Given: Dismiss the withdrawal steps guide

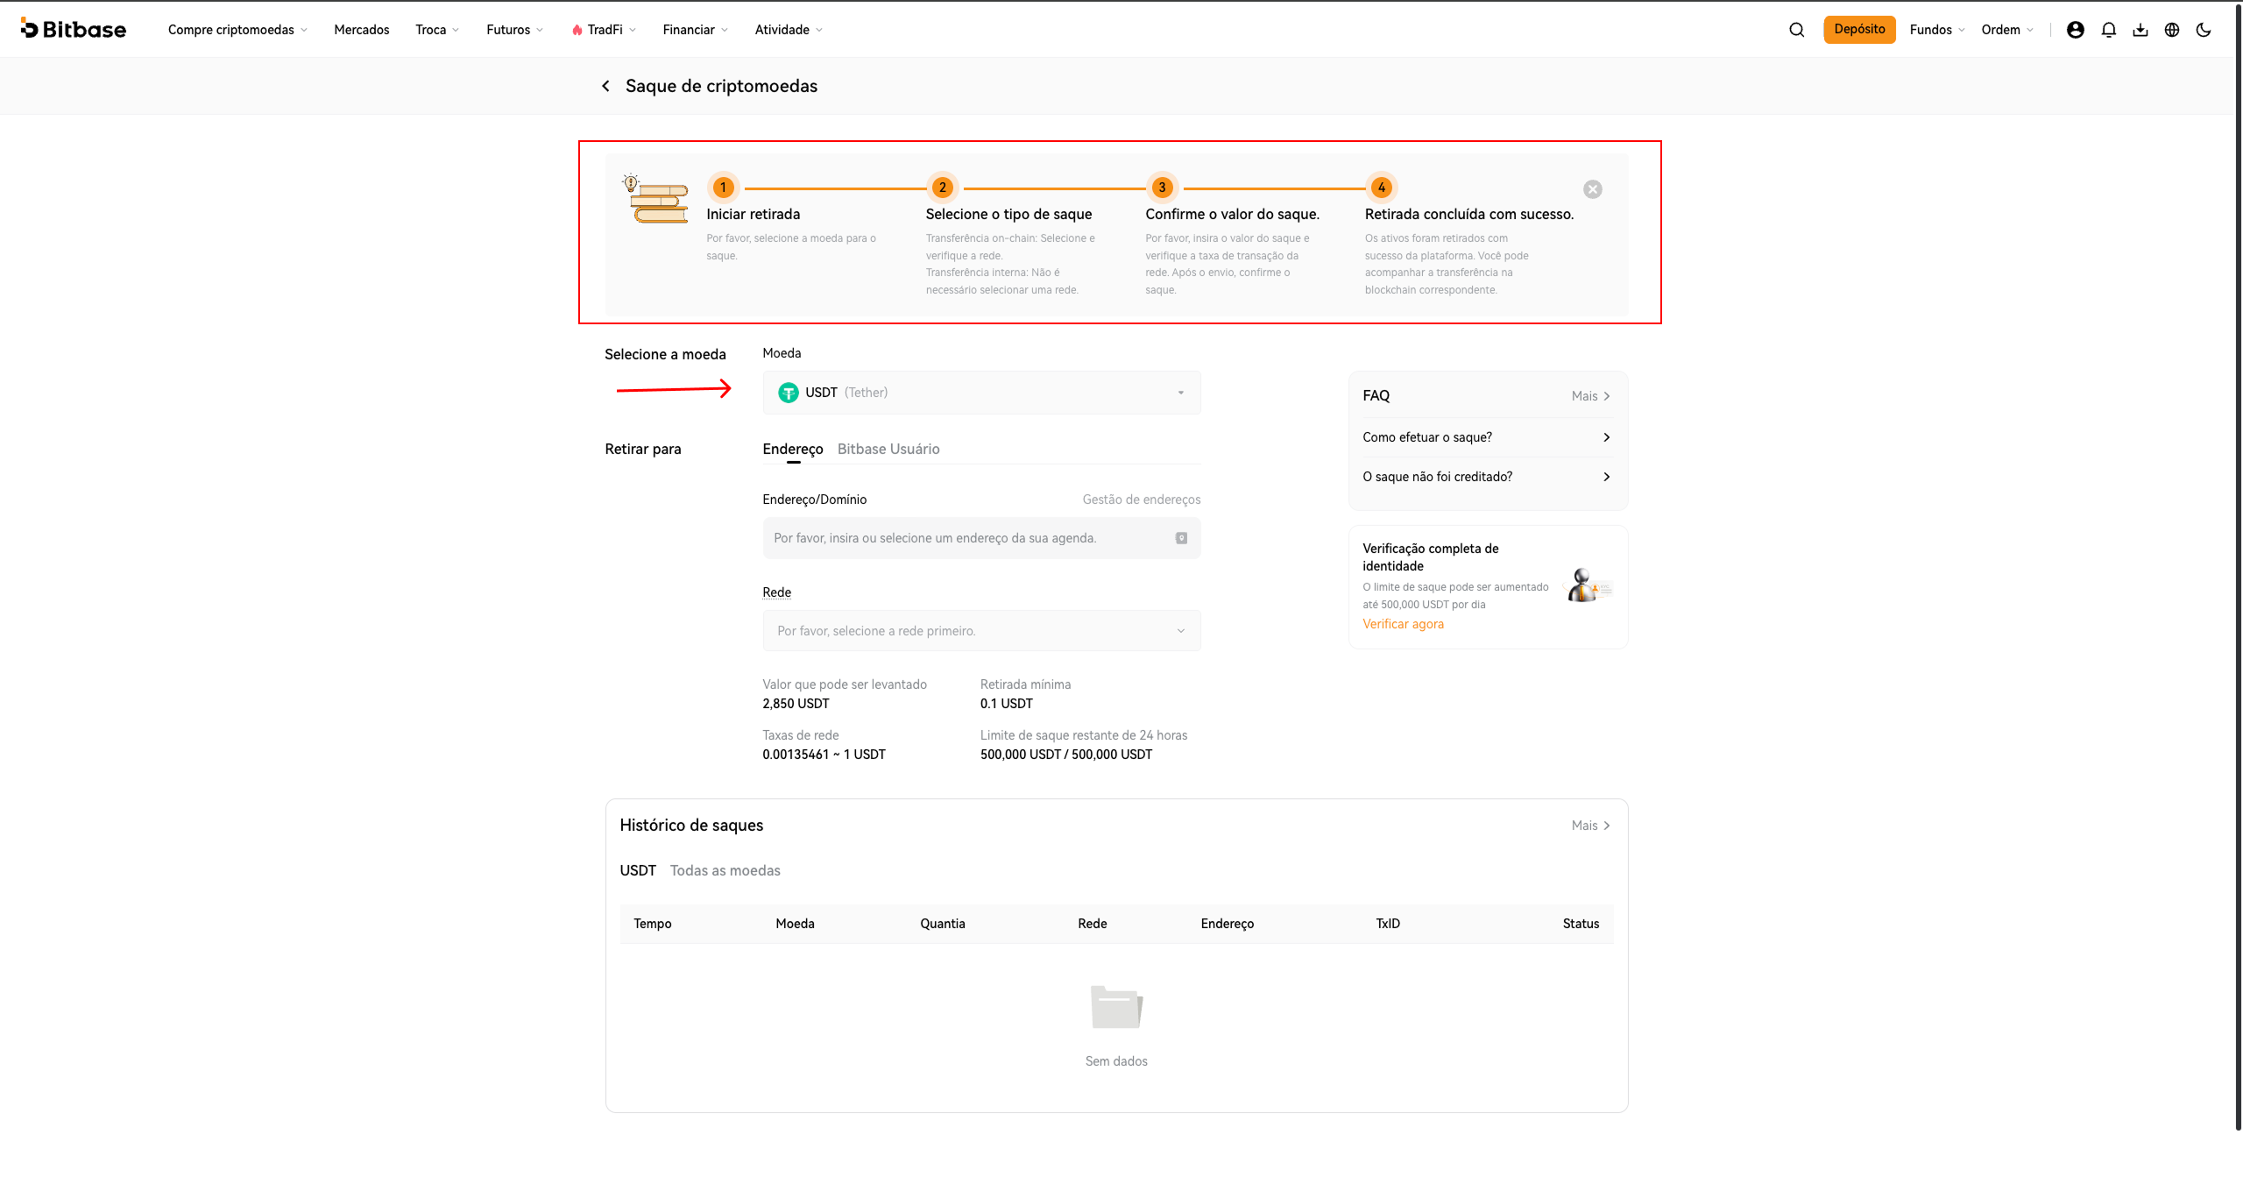Looking at the screenshot, I should [x=1592, y=189].
